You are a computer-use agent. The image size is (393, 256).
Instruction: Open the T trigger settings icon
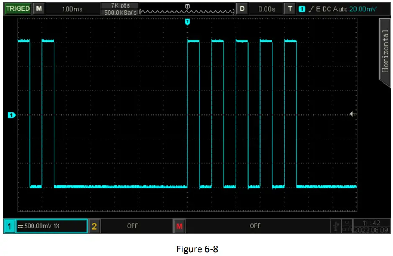coord(289,7)
